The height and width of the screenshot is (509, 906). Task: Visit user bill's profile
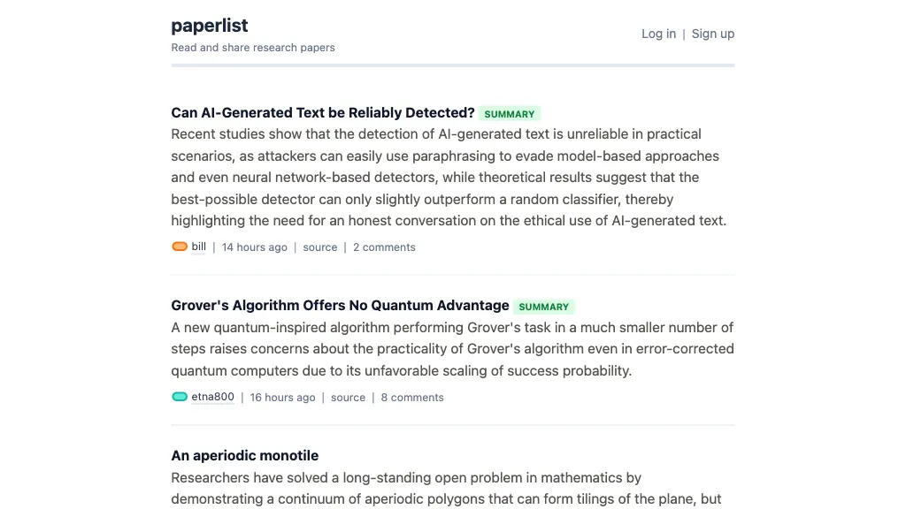point(199,247)
